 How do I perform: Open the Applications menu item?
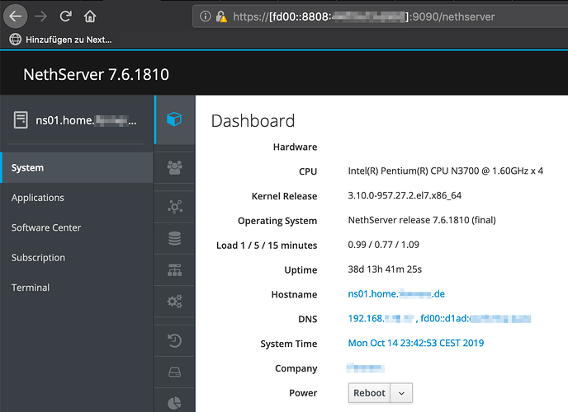(38, 198)
